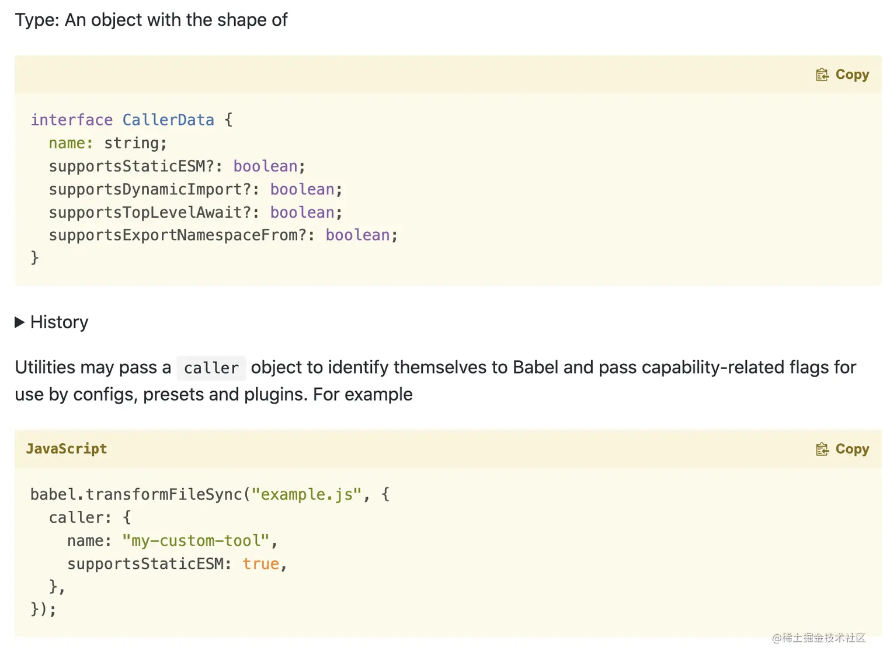Screen dimensions: 883x661
Task: Click the babel.transformFileSync function call
Action: (135, 495)
